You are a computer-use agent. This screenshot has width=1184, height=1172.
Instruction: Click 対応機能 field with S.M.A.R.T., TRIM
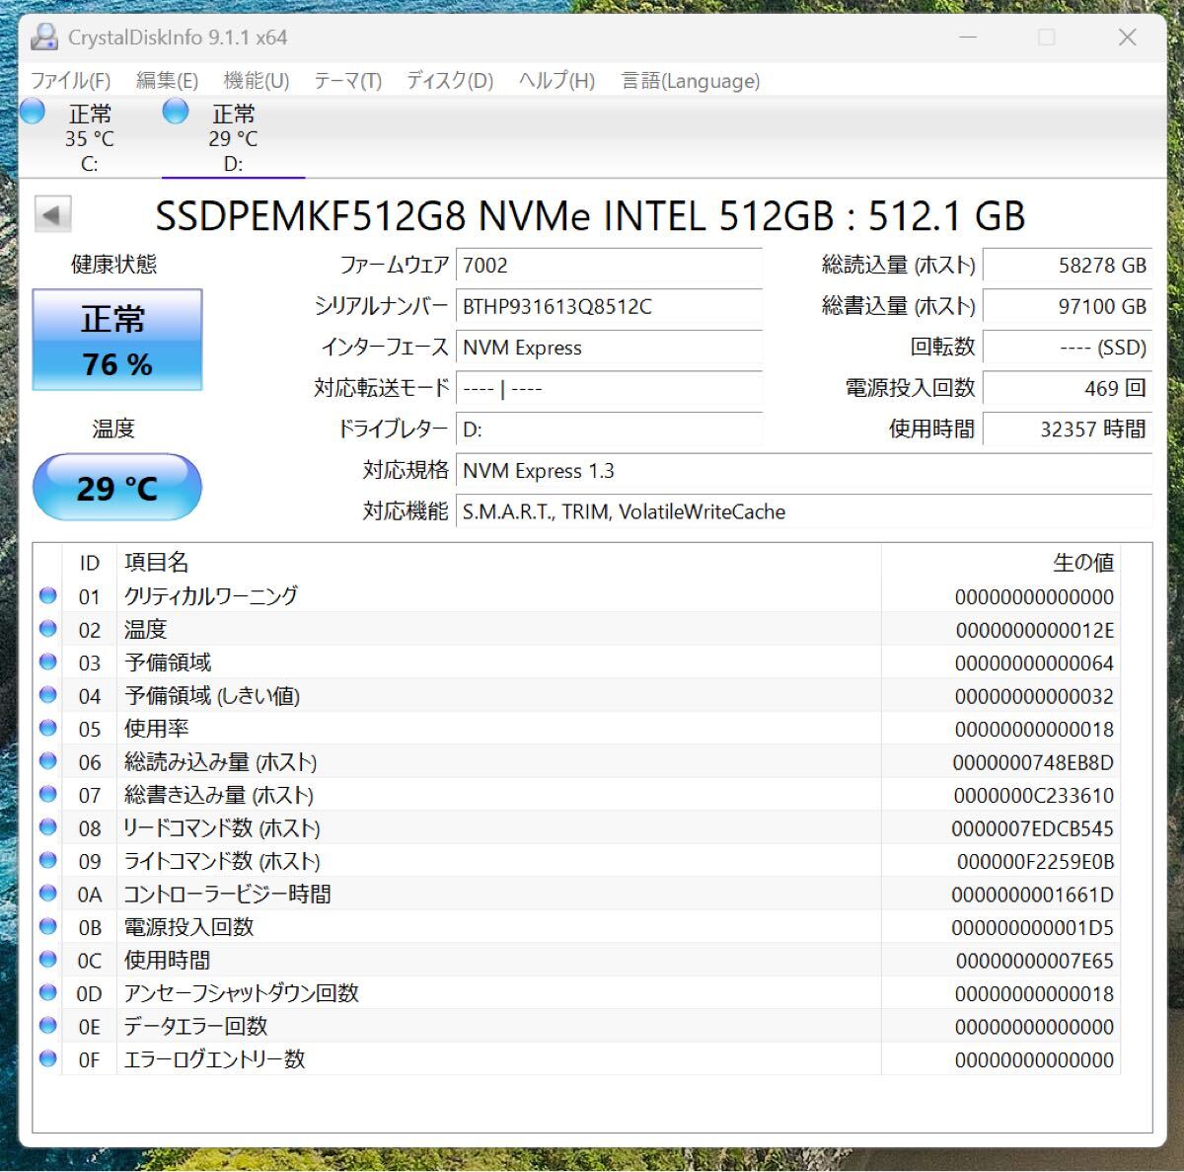[x=804, y=511]
